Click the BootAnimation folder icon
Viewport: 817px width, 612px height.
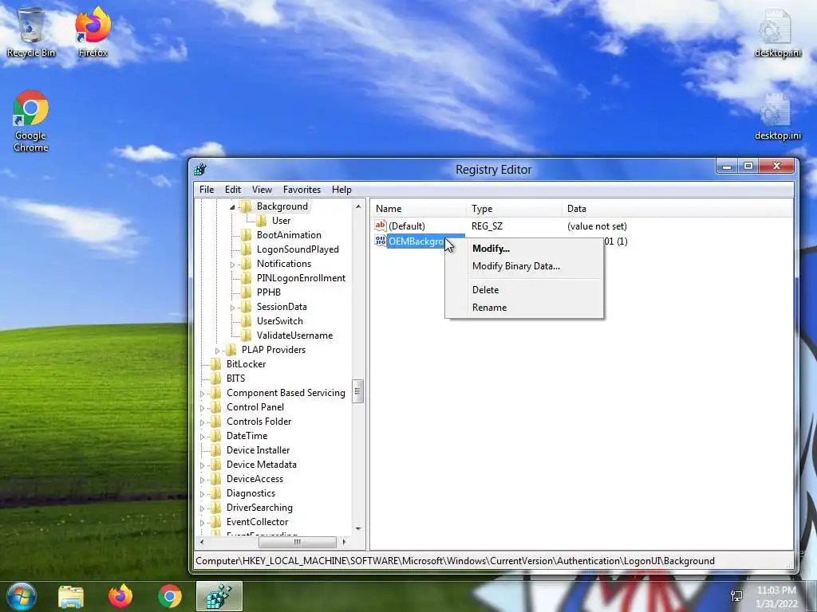pos(246,235)
